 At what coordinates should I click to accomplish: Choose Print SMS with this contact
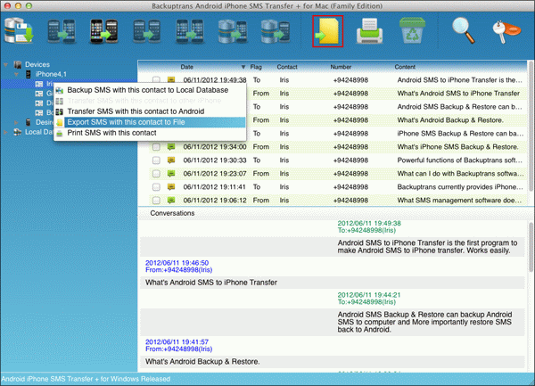coord(150,133)
